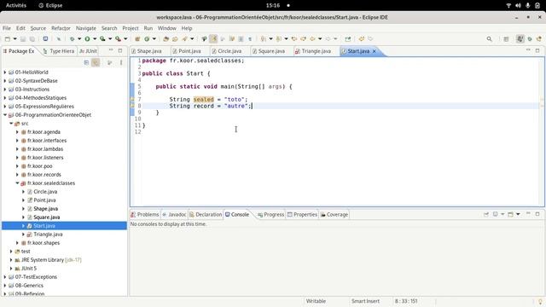Close the Start.java editor tab
Viewport: 546px width, 307px height.
(x=375, y=51)
